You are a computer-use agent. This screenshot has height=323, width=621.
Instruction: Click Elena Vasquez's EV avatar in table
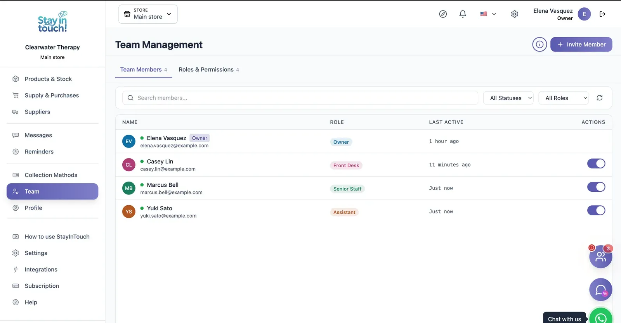(129, 141)
